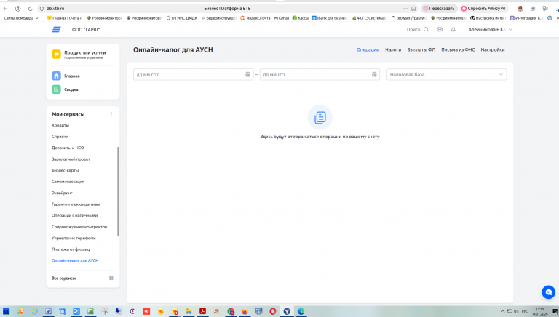Click the VTB hamburger logo icon

(56, 30)
